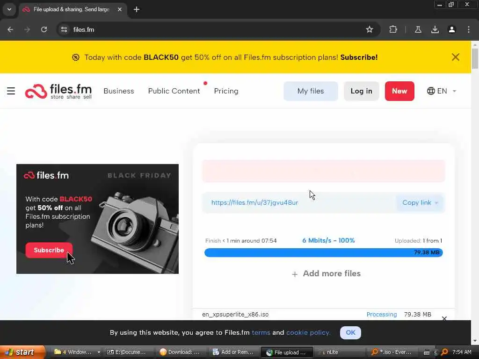The image size is (479, 359).
Task: Switch to E:\Docume... 7-Zip taskbar item
Action: [128, 352]
